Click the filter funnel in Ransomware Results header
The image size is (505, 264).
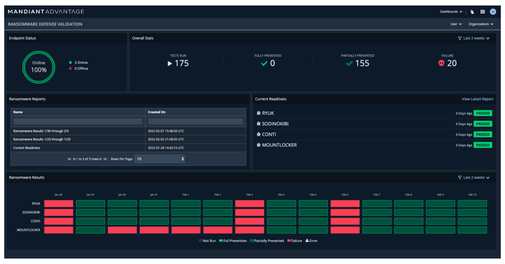pos(460,177)
